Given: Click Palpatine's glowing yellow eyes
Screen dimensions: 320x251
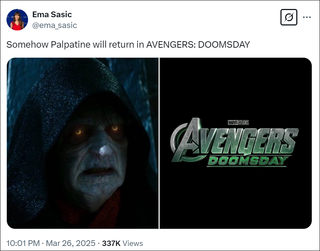Looking at the screenshot, I should [x=97, y=130].
